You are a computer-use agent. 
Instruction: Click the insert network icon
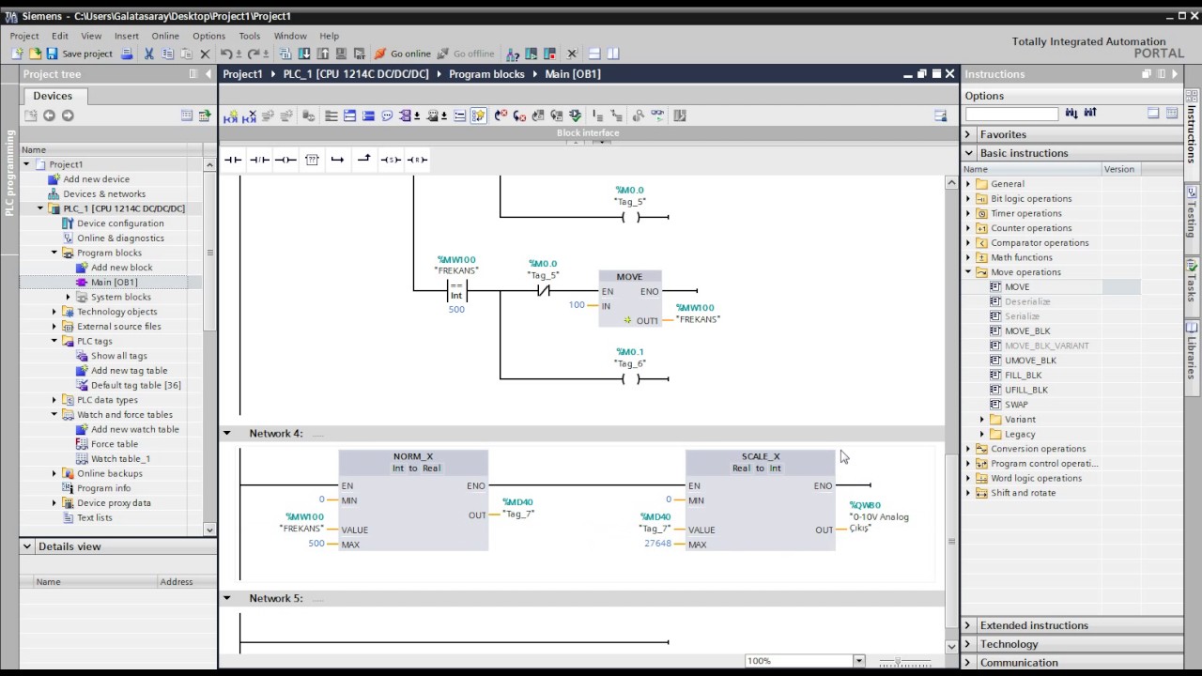coord(231,115)
